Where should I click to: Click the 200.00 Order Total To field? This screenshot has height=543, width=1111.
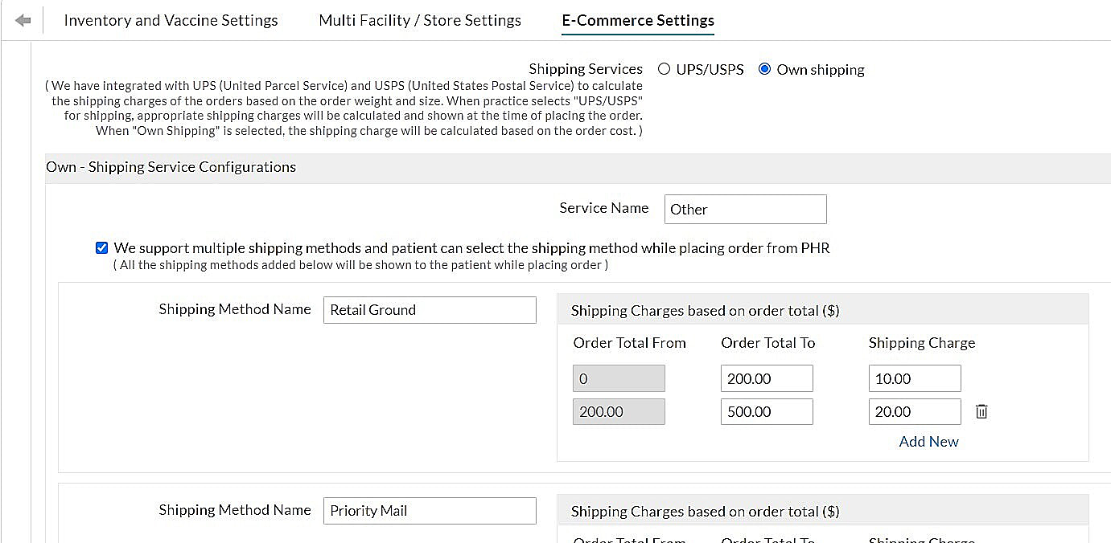coord(767,378)
